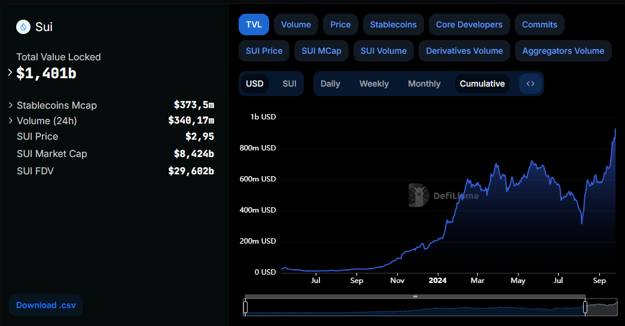This screenshot has width=625, height=326.
Task: Select the Weekly interval tab
Action: (374, 84)
